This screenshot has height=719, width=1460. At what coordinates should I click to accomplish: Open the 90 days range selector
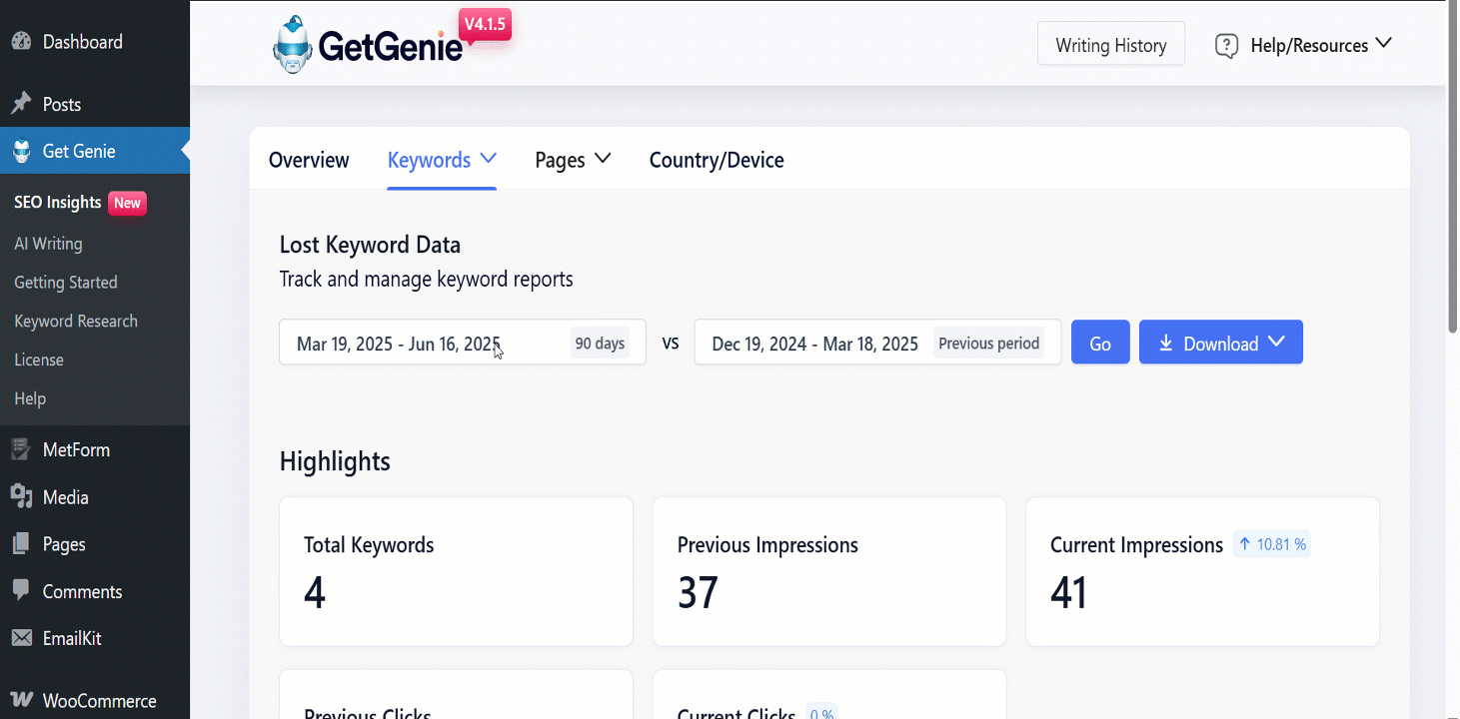pos(600,343)
